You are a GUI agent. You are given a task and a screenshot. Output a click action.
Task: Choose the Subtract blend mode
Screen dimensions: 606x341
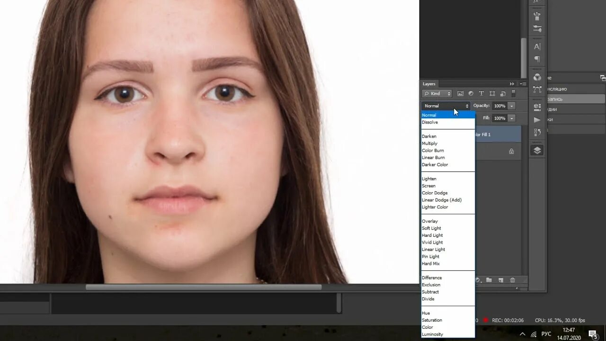(448, 292)
